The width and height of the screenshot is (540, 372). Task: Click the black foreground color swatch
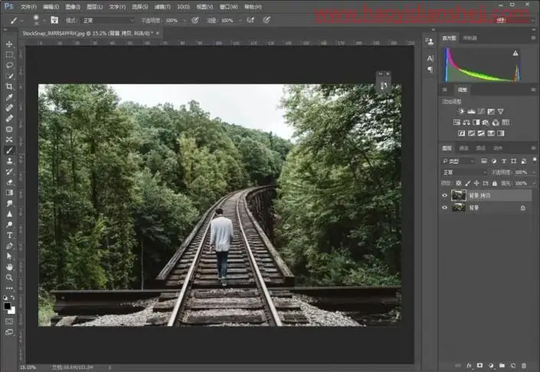click(x=7, y=306)
